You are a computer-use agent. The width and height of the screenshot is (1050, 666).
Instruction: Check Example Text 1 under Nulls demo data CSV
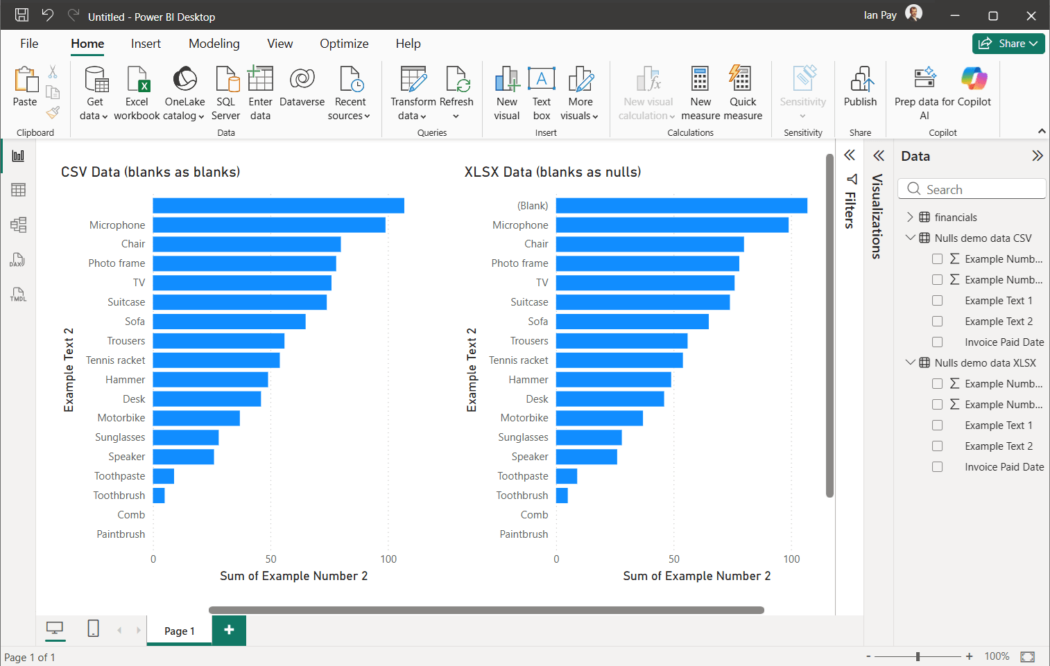point(937,301)
